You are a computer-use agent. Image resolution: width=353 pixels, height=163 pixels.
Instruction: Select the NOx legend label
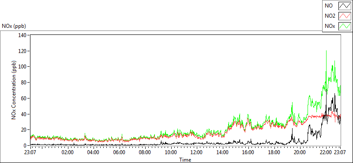(x=330, y=26)
